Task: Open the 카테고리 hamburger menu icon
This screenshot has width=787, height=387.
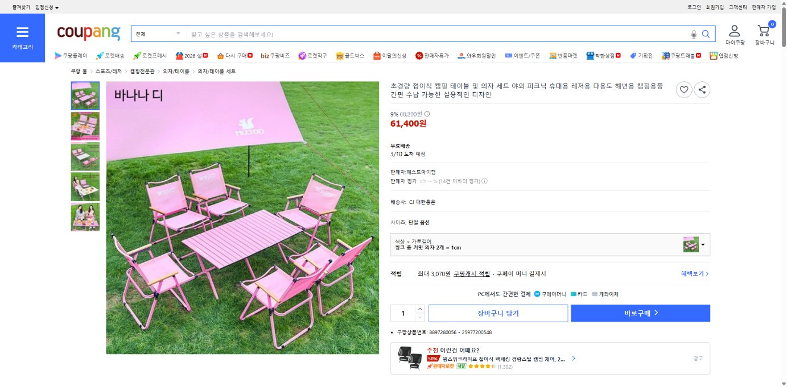Action: [x=23, y=31]
